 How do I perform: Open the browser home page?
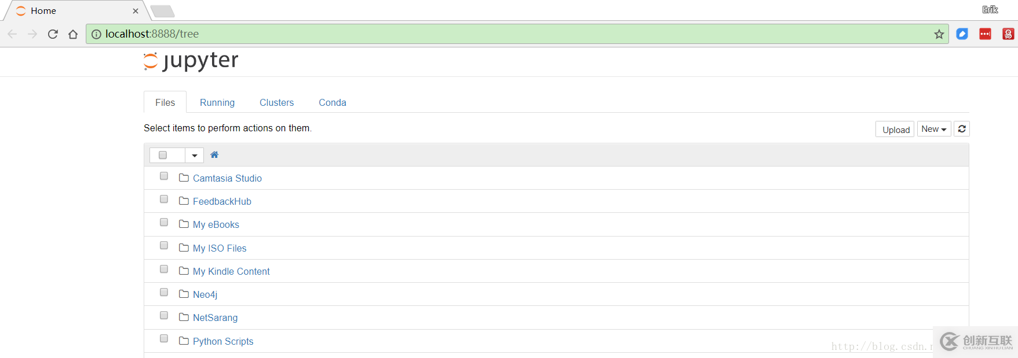[x=73, y=34]
